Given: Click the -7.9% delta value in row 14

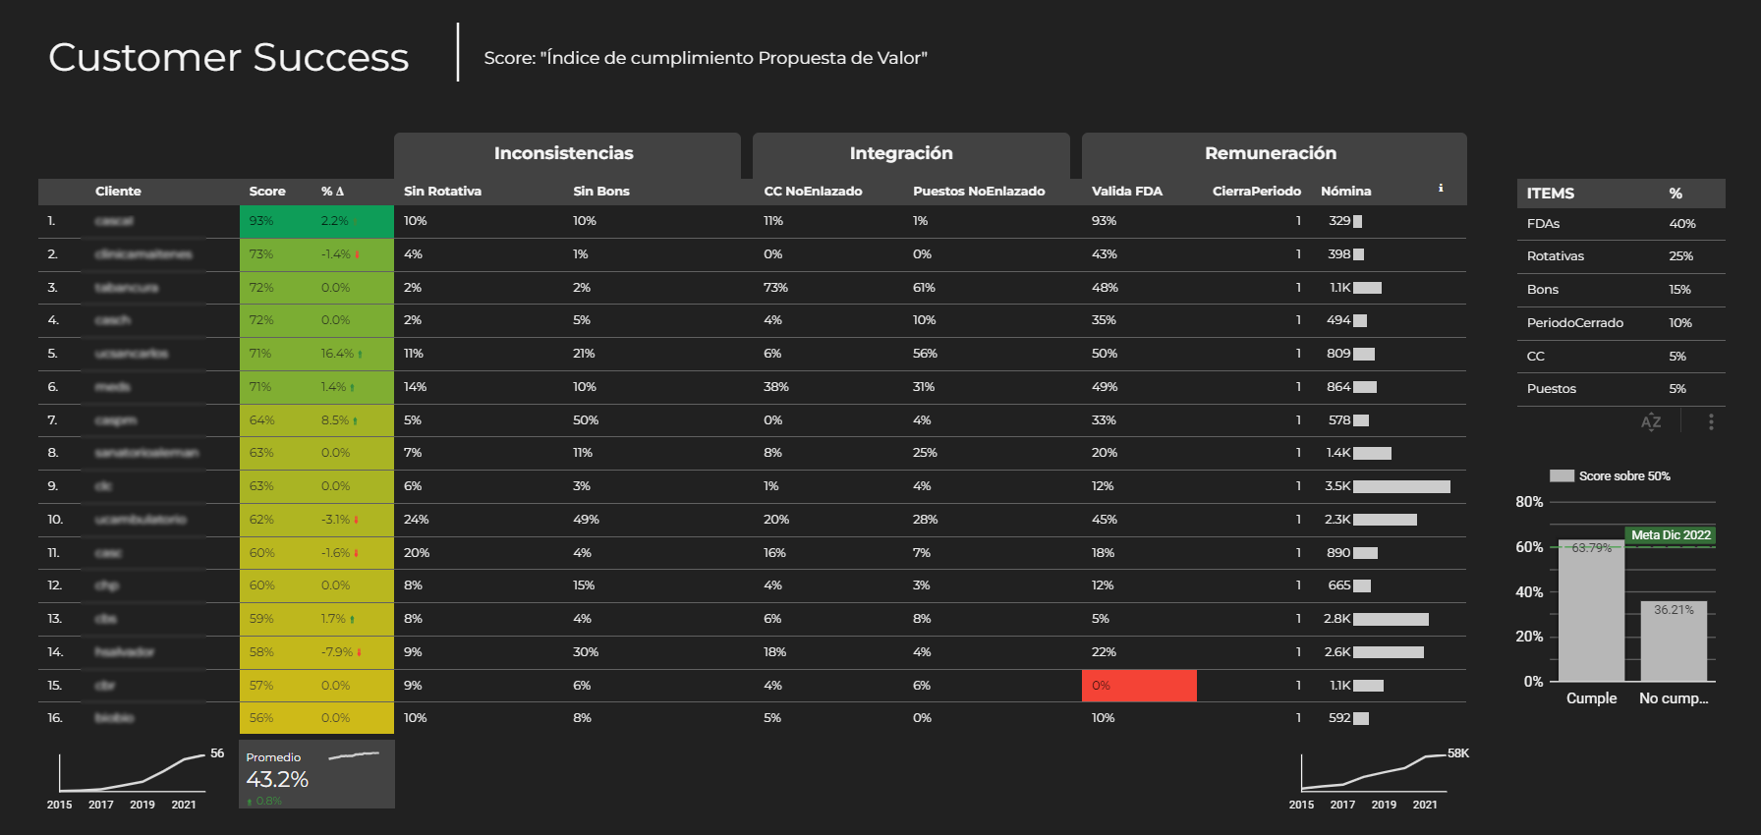Looking at the screenshot, I should [336, 652].
